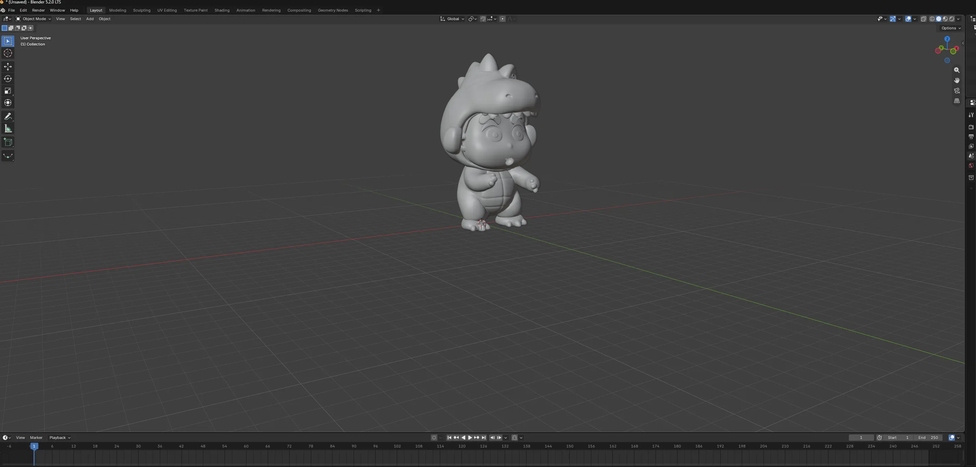Select the Annotate pencil tool
Screen dimensions: 976x467
click(8, 116)
